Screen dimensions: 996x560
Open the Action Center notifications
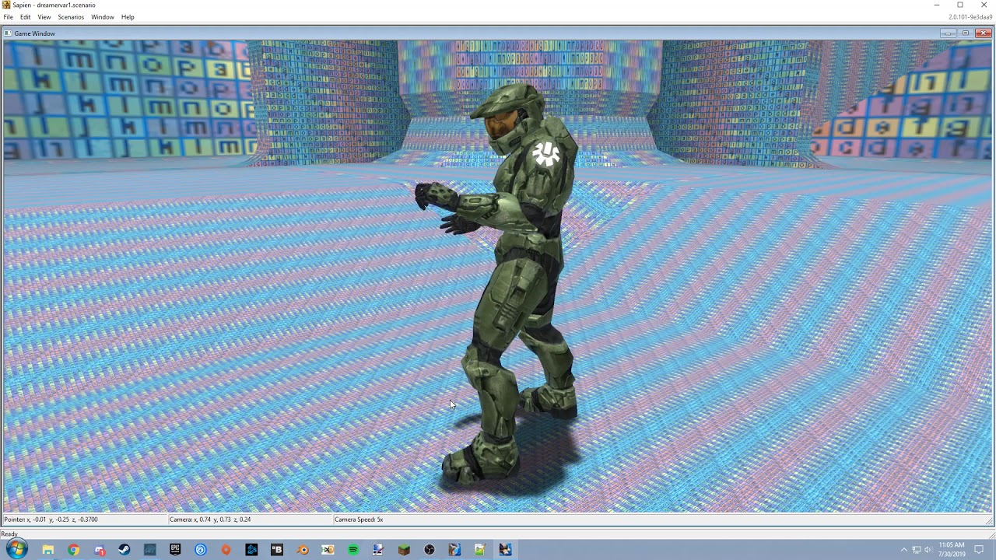(979, 550)
